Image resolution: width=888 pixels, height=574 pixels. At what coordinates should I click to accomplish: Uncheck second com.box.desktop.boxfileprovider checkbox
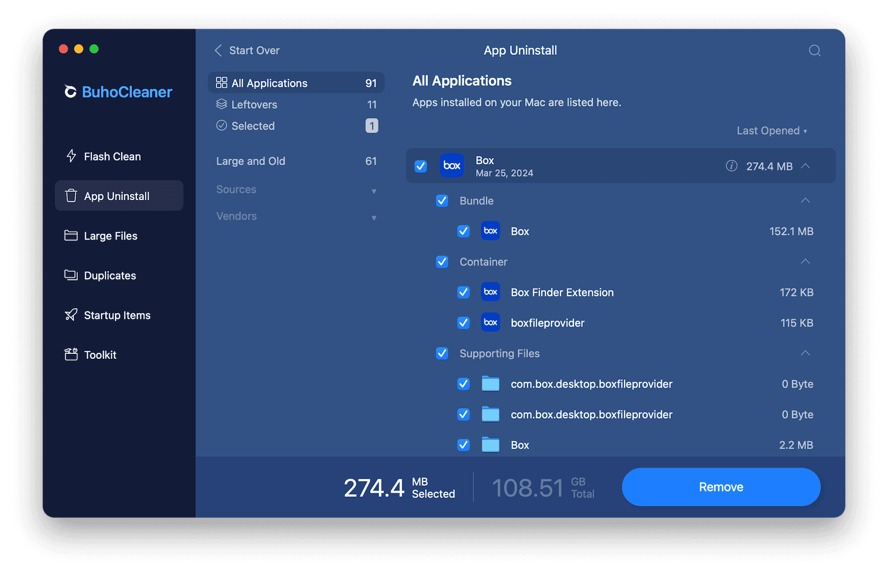click(x=463, y=414)
